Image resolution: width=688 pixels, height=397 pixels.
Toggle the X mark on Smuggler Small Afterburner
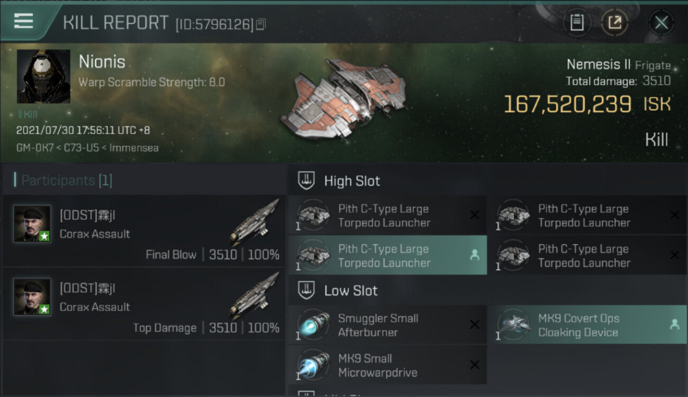pyautogui.click(x=475, y=324)
